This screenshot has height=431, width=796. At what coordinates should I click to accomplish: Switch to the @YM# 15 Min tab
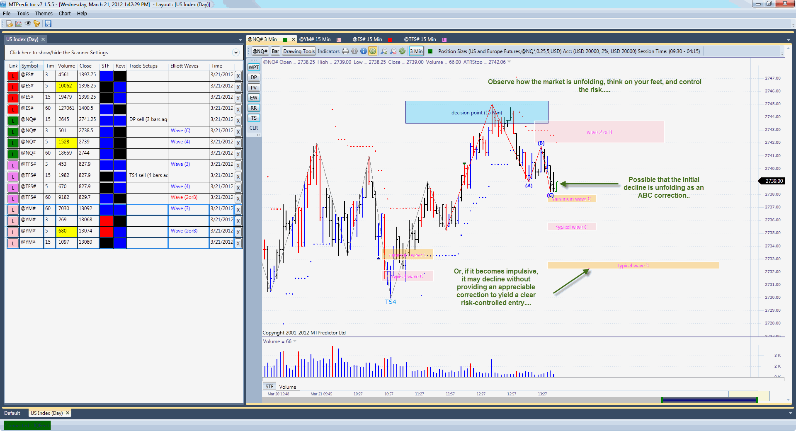pyautogui.click(x=315, y=39)
